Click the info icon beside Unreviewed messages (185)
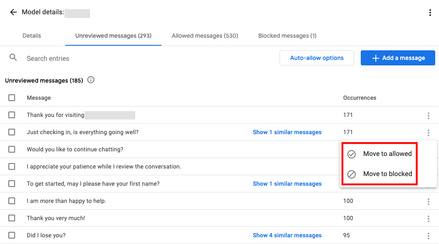This screenshot has width=439, height=244. [x=91, y=80]
